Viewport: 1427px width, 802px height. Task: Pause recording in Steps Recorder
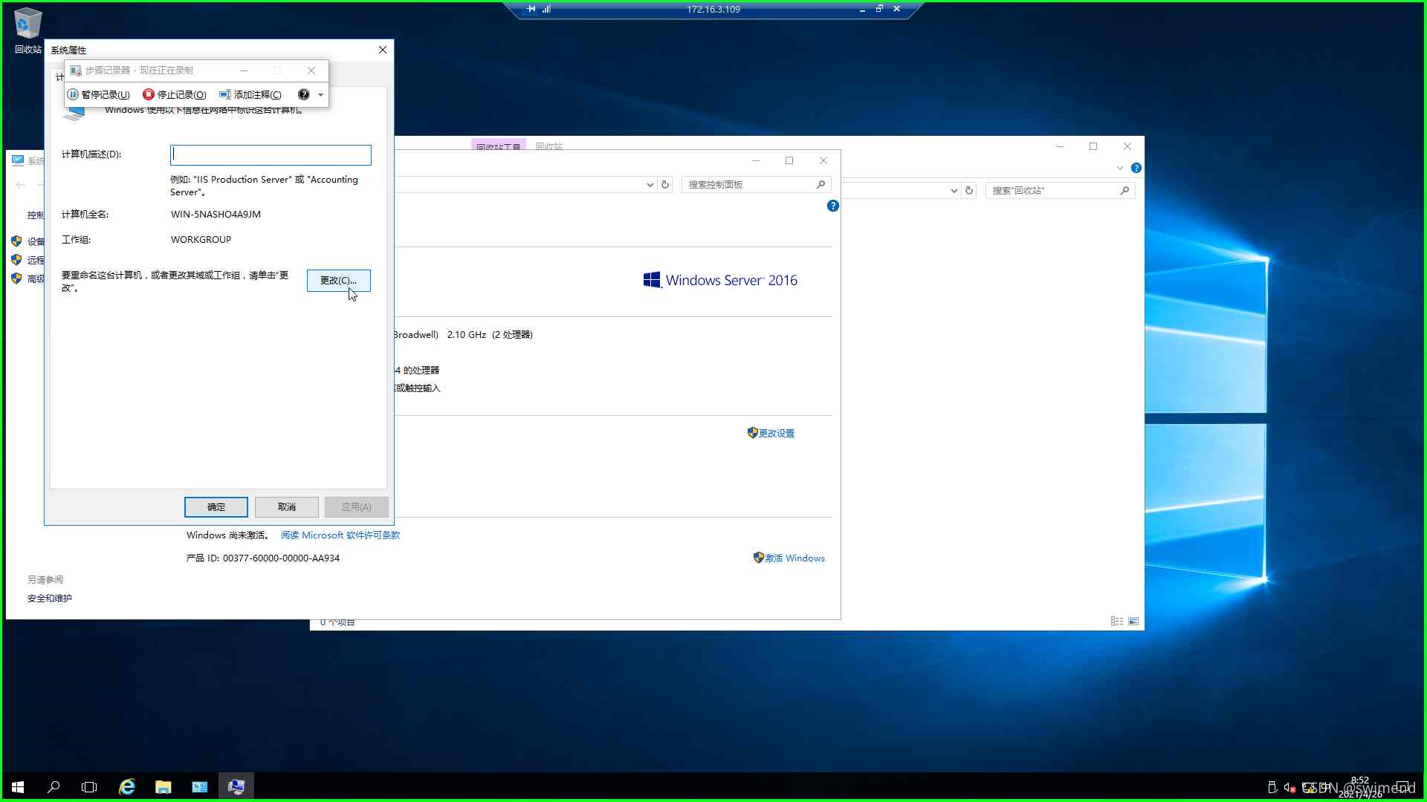pos(99,94)
